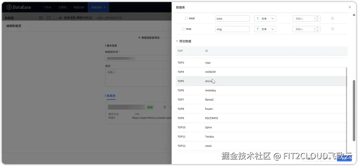Decrease the msg row number stepper
This screenshot has height=166, width=358.
tap(317, 31)
